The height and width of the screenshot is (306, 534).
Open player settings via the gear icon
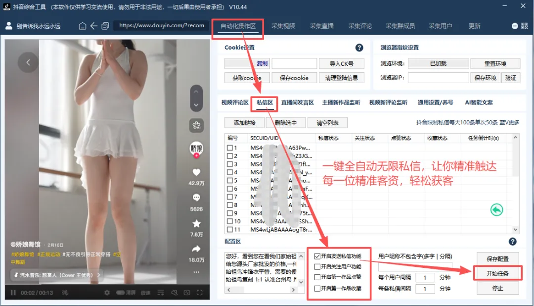107,292
